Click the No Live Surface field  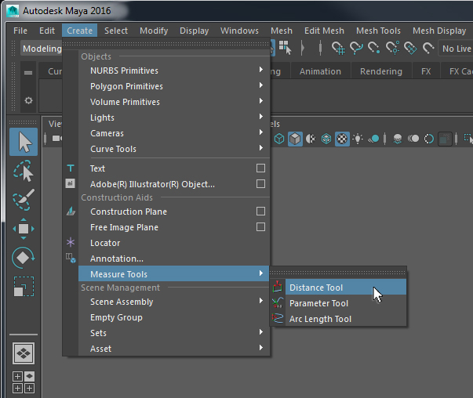point(456,49)
